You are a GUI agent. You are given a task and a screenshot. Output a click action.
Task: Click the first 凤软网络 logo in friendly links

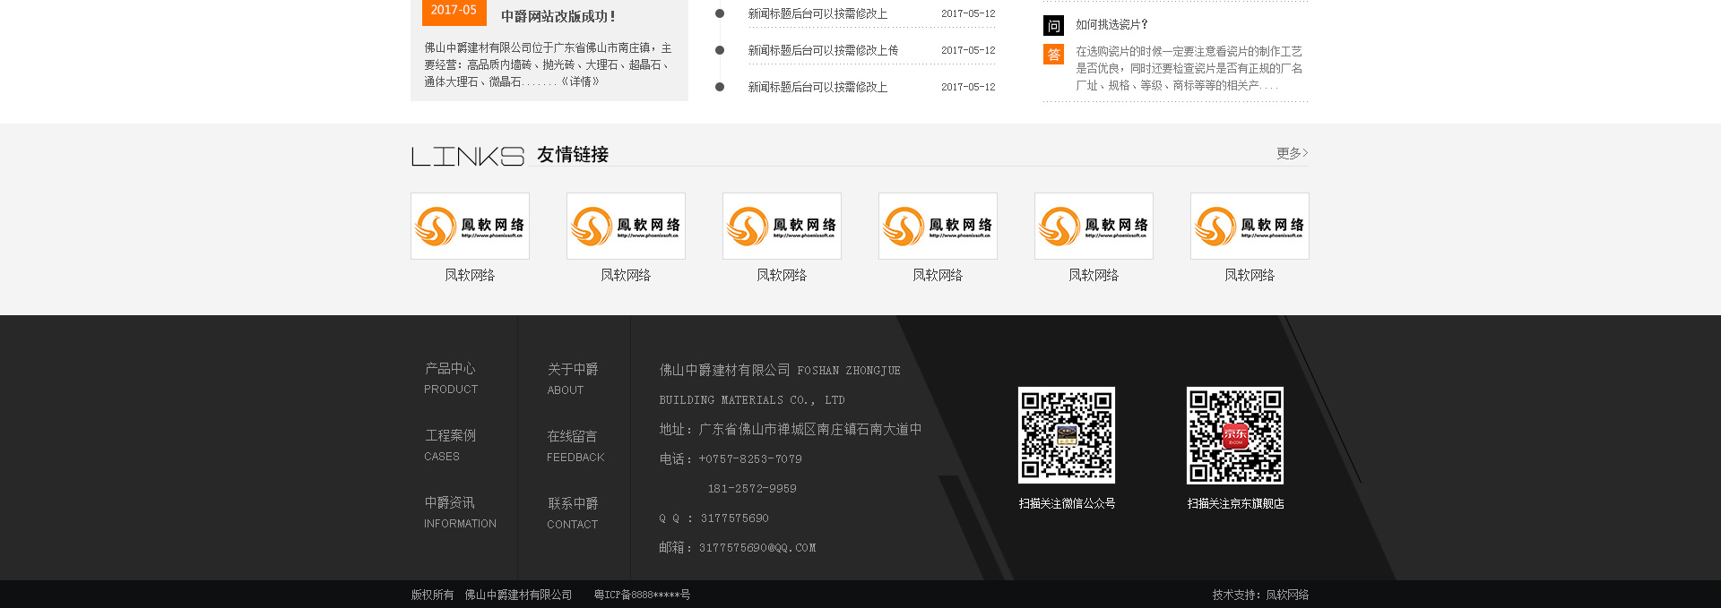pyautogui.click(x=470, y=226)
